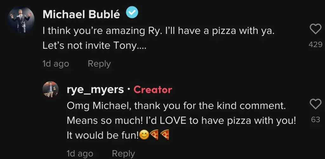Viewport: 325px width, 159px height.
Task: Click the blue verified badge
Action: click(x=131, y=13)
